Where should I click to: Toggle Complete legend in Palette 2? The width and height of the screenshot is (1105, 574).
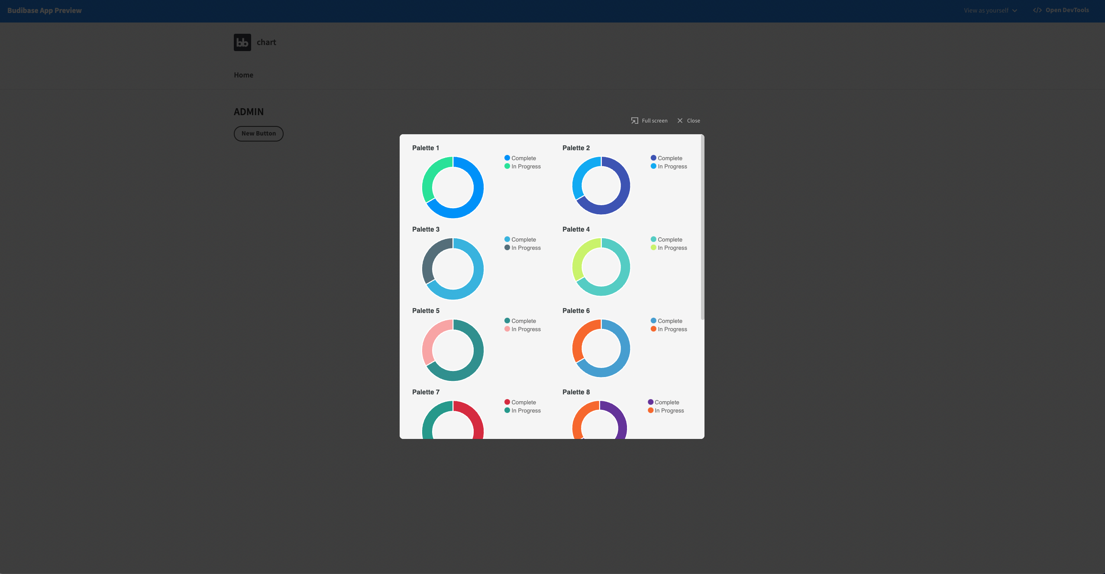(666, 158)
